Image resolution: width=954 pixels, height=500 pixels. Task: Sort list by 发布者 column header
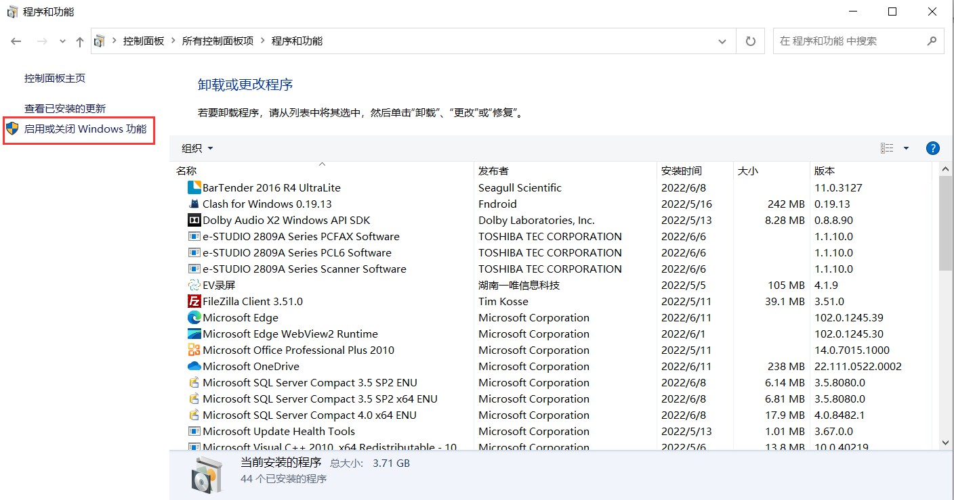[493, 171]
